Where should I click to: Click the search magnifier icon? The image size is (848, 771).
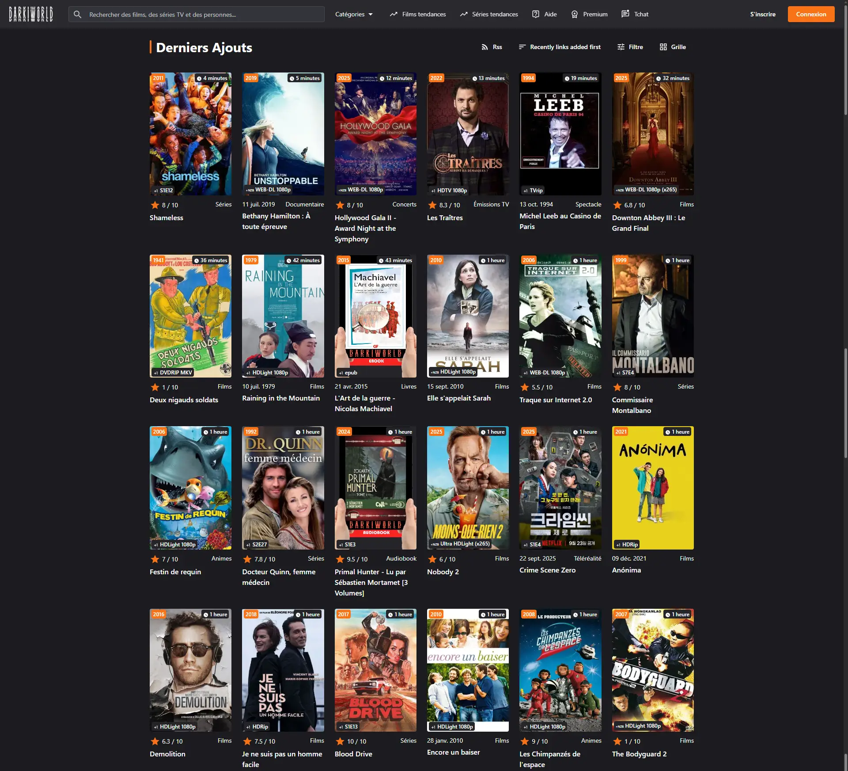pyautogui.click(x=77, y=15)
